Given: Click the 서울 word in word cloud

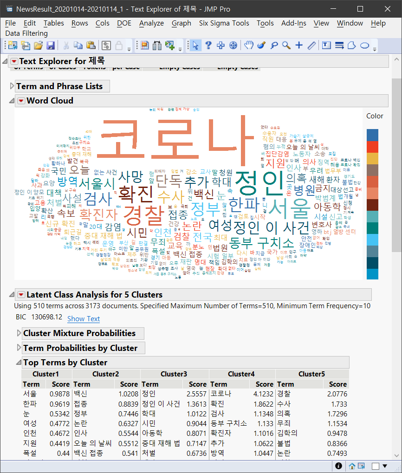Looking at the screenshot, I should click(x=289, y=208).
